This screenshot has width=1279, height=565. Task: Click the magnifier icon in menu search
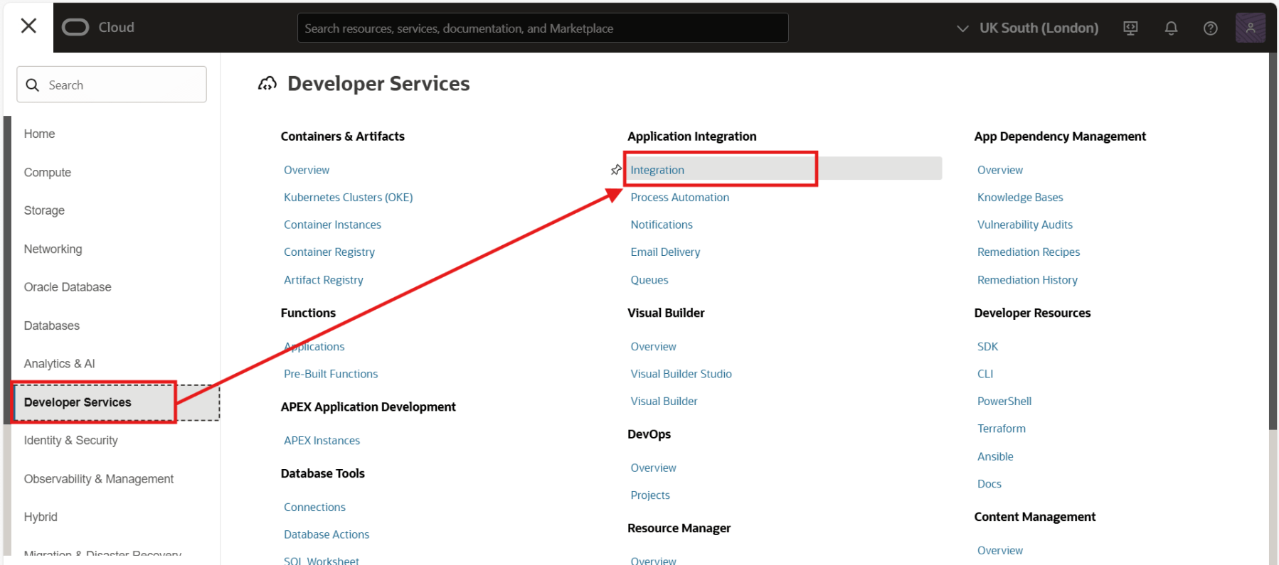[x=33, y=85]
